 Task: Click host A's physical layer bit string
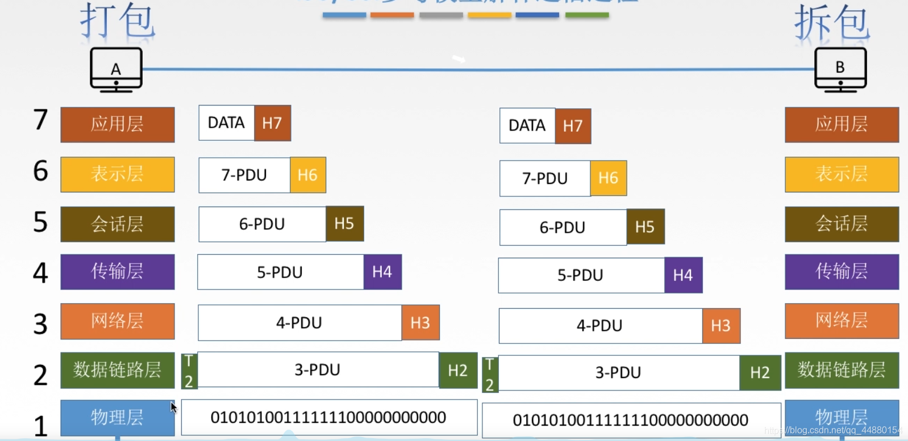click(329, 417)
